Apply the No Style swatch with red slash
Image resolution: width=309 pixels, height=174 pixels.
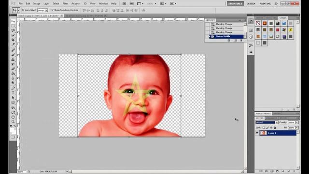(258, 23)
